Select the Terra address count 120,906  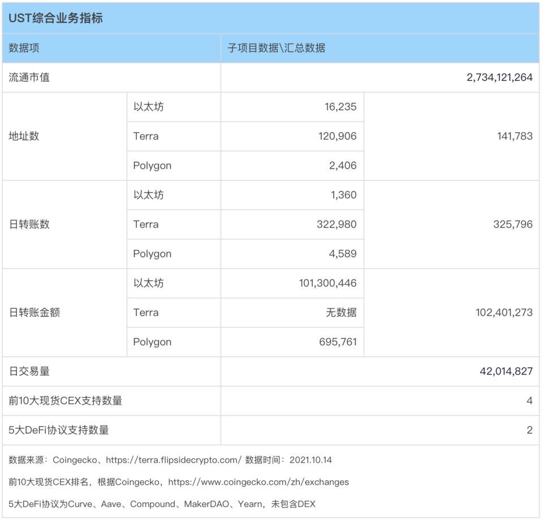(x=337, y=136)
